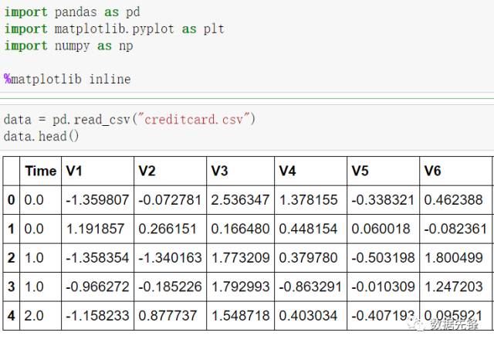Click the Time column header
The width and height of the screenshot is (494, 346).
tap(40, 171)
